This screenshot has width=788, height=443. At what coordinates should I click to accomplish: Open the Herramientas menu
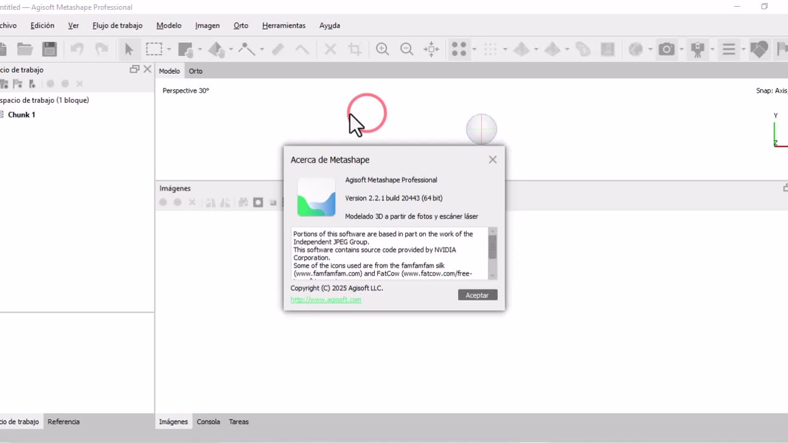(284, 25)
